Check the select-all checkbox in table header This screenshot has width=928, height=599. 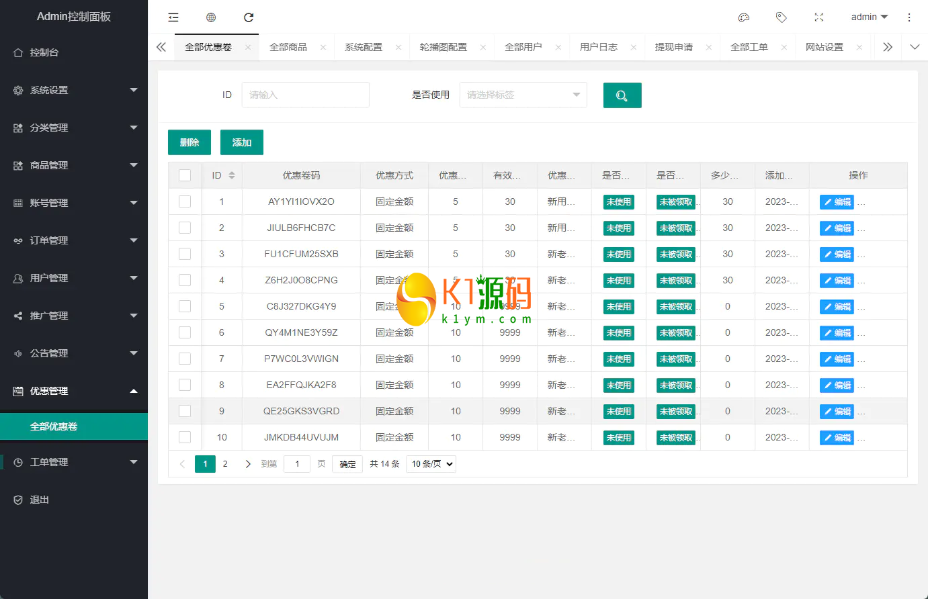pyautogui.click(x=185, y=175)
